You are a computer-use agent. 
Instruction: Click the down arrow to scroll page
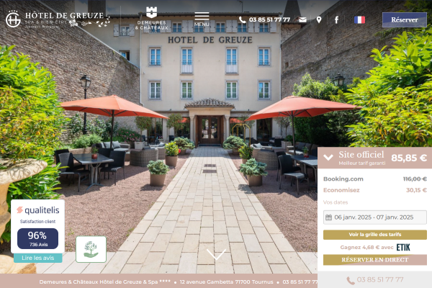(216, 254)
